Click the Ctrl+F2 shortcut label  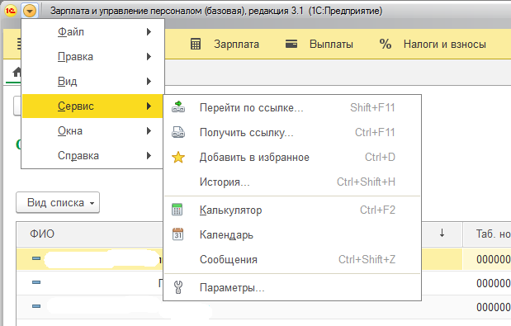pos(377,210)
